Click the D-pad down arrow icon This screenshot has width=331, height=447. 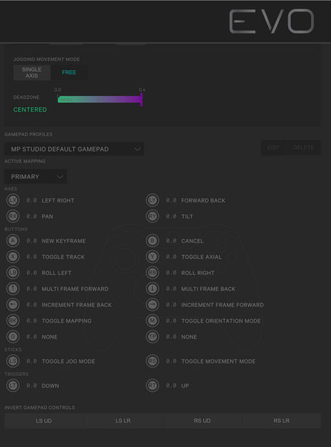click(153, 289)
